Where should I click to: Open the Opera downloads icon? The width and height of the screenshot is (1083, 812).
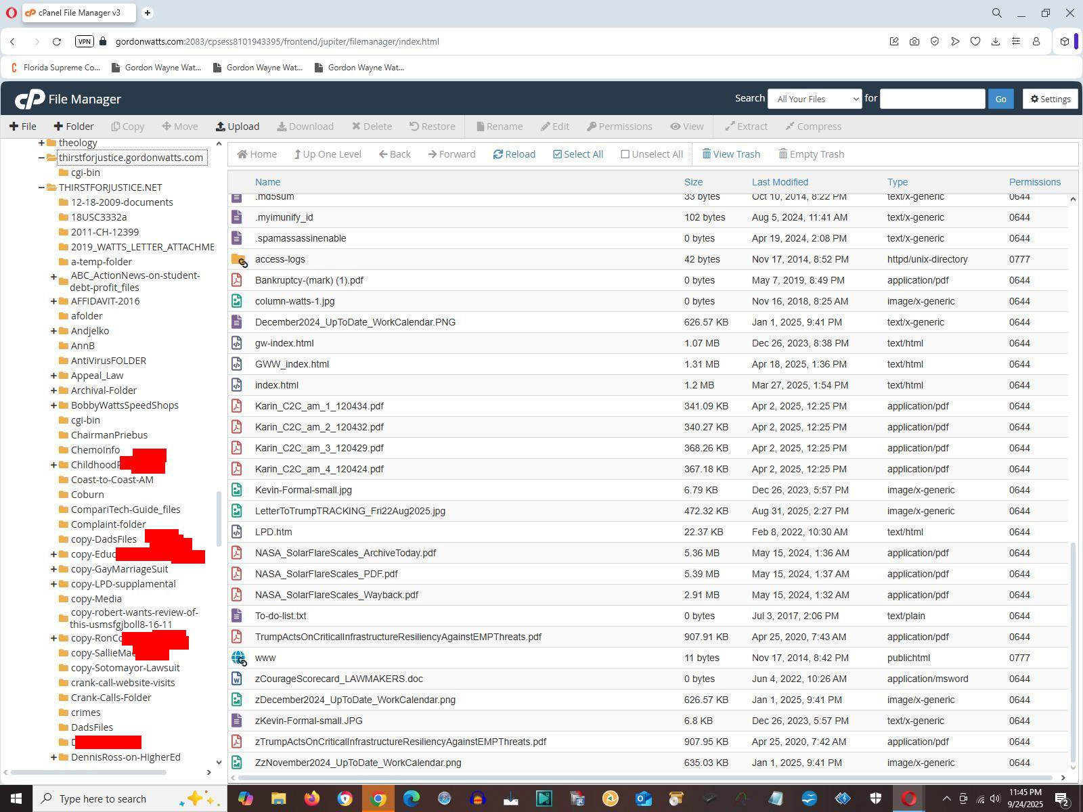(995, 41)
